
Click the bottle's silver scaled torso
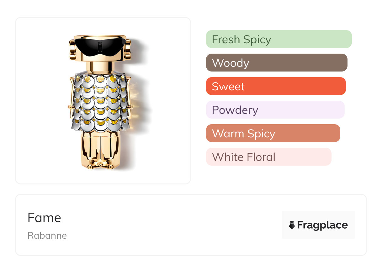click(x=100, y=100)
